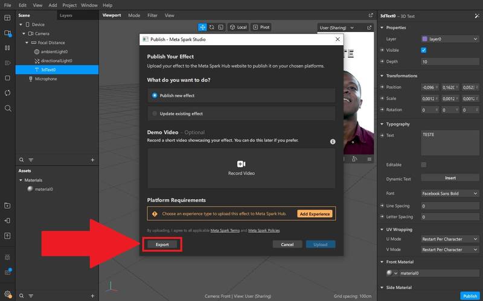The height and width of the screenshot is (301, 483).
Task: Select the scale manipulator tool in viewport
Action: (220, 27)
